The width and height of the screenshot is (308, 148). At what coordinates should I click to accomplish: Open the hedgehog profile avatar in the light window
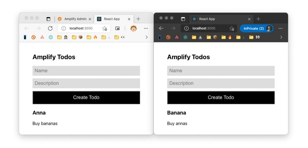click(134, 28)
